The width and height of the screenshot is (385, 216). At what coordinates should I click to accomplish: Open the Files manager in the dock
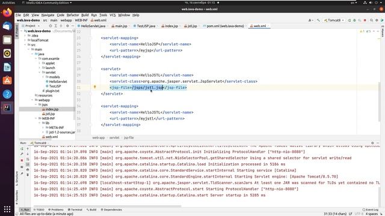pyautogui.click(x=7, y=40)
